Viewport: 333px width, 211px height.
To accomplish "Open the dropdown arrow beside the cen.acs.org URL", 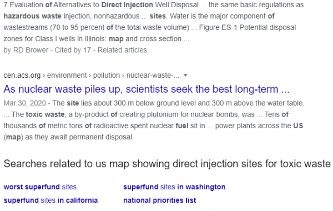I will click(x=185, y=76).
